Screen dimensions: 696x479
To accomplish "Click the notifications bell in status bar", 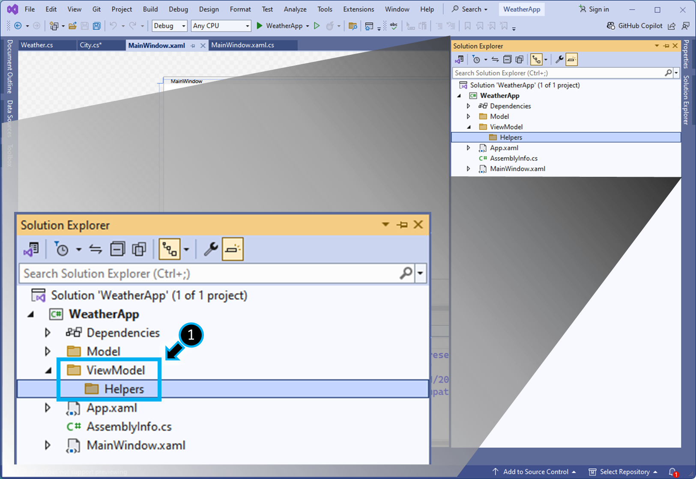I will 673,472.
